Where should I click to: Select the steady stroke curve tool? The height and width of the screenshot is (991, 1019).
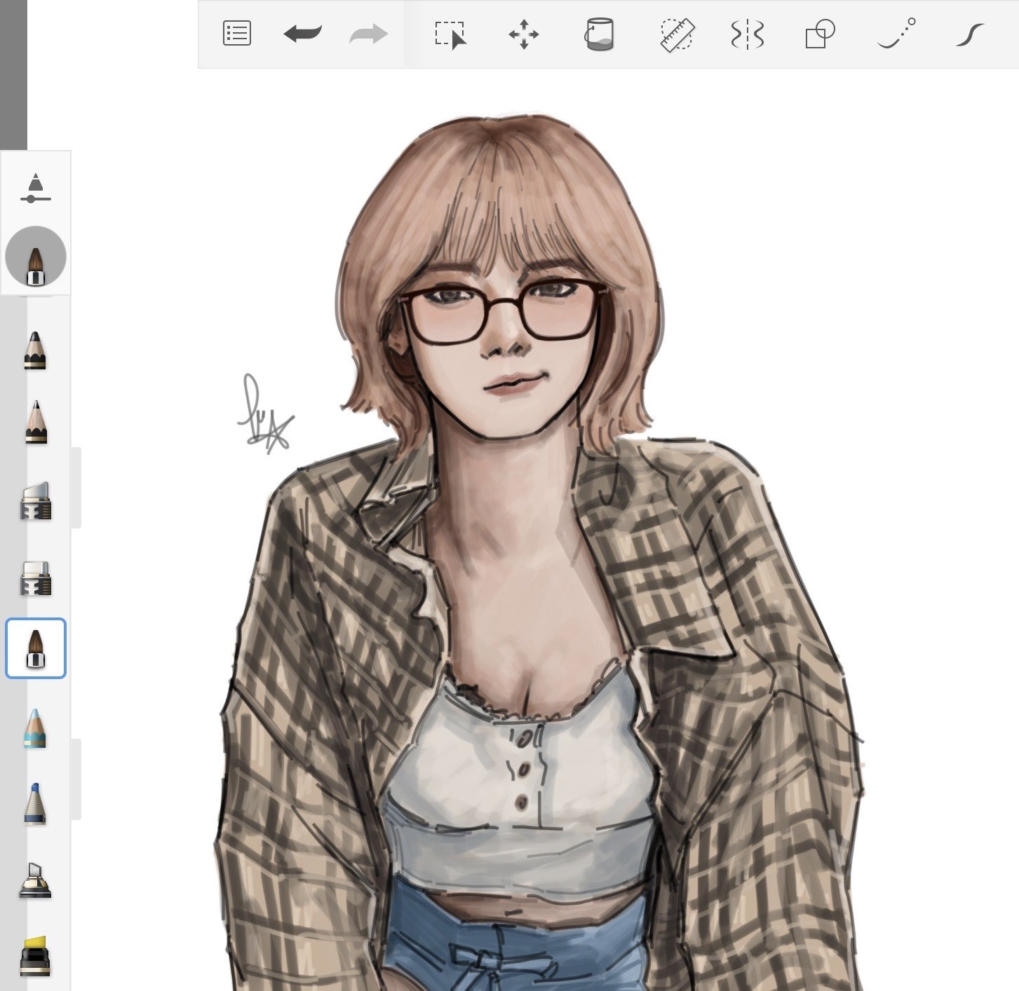tap(970, 34)
